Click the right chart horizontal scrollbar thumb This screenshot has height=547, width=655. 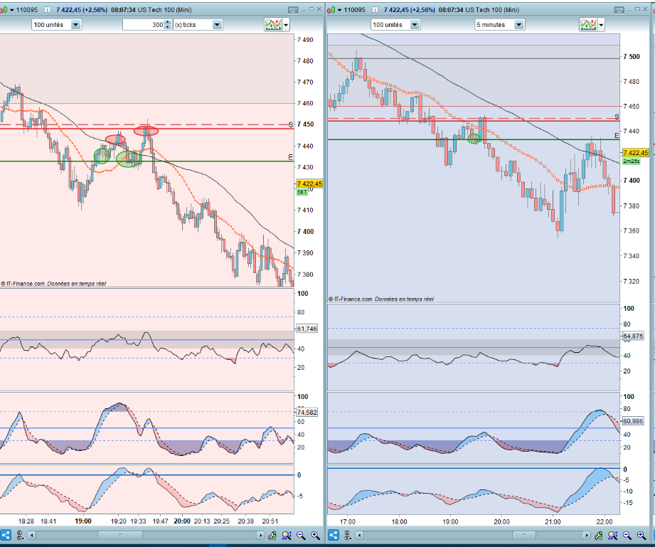point(524,536)
